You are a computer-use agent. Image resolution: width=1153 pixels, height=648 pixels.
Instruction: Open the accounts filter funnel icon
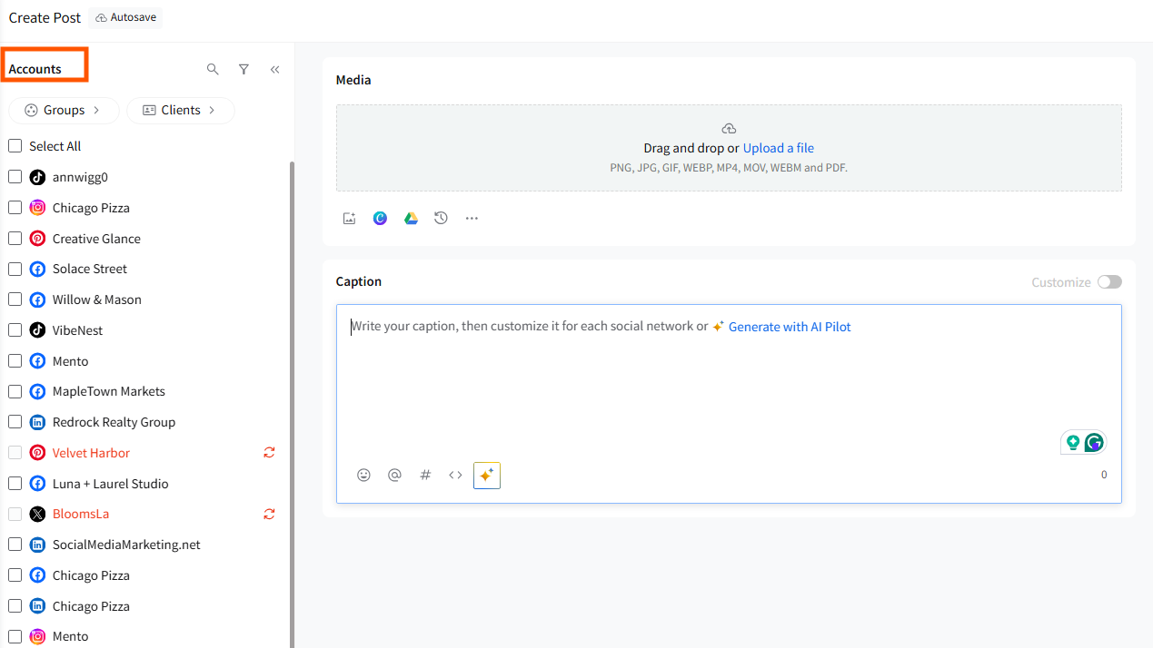coord(244,69)
